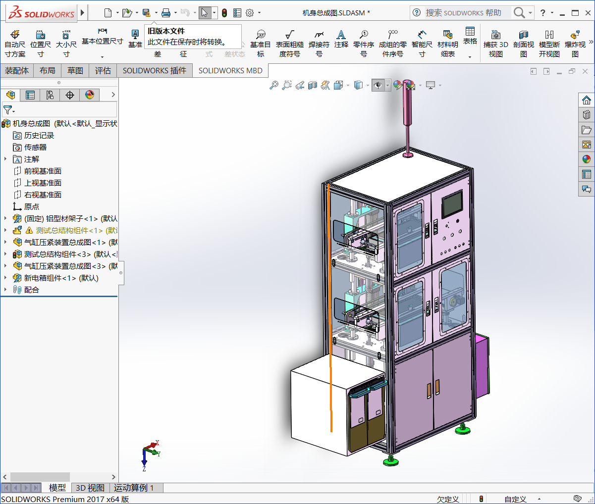Click the filter funnel in FeatureManager
The image size is (595, 504).
click(7, 109)
